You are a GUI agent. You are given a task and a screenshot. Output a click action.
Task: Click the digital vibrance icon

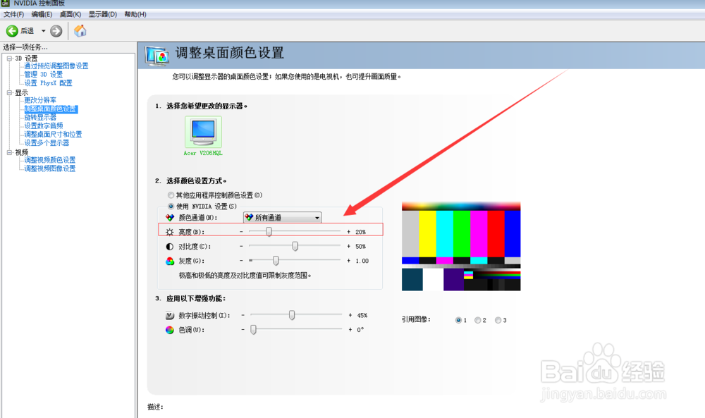[169, 316]
